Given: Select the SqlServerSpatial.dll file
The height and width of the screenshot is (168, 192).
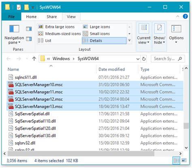Looking at the screenshot, I should tap(95, 114).
